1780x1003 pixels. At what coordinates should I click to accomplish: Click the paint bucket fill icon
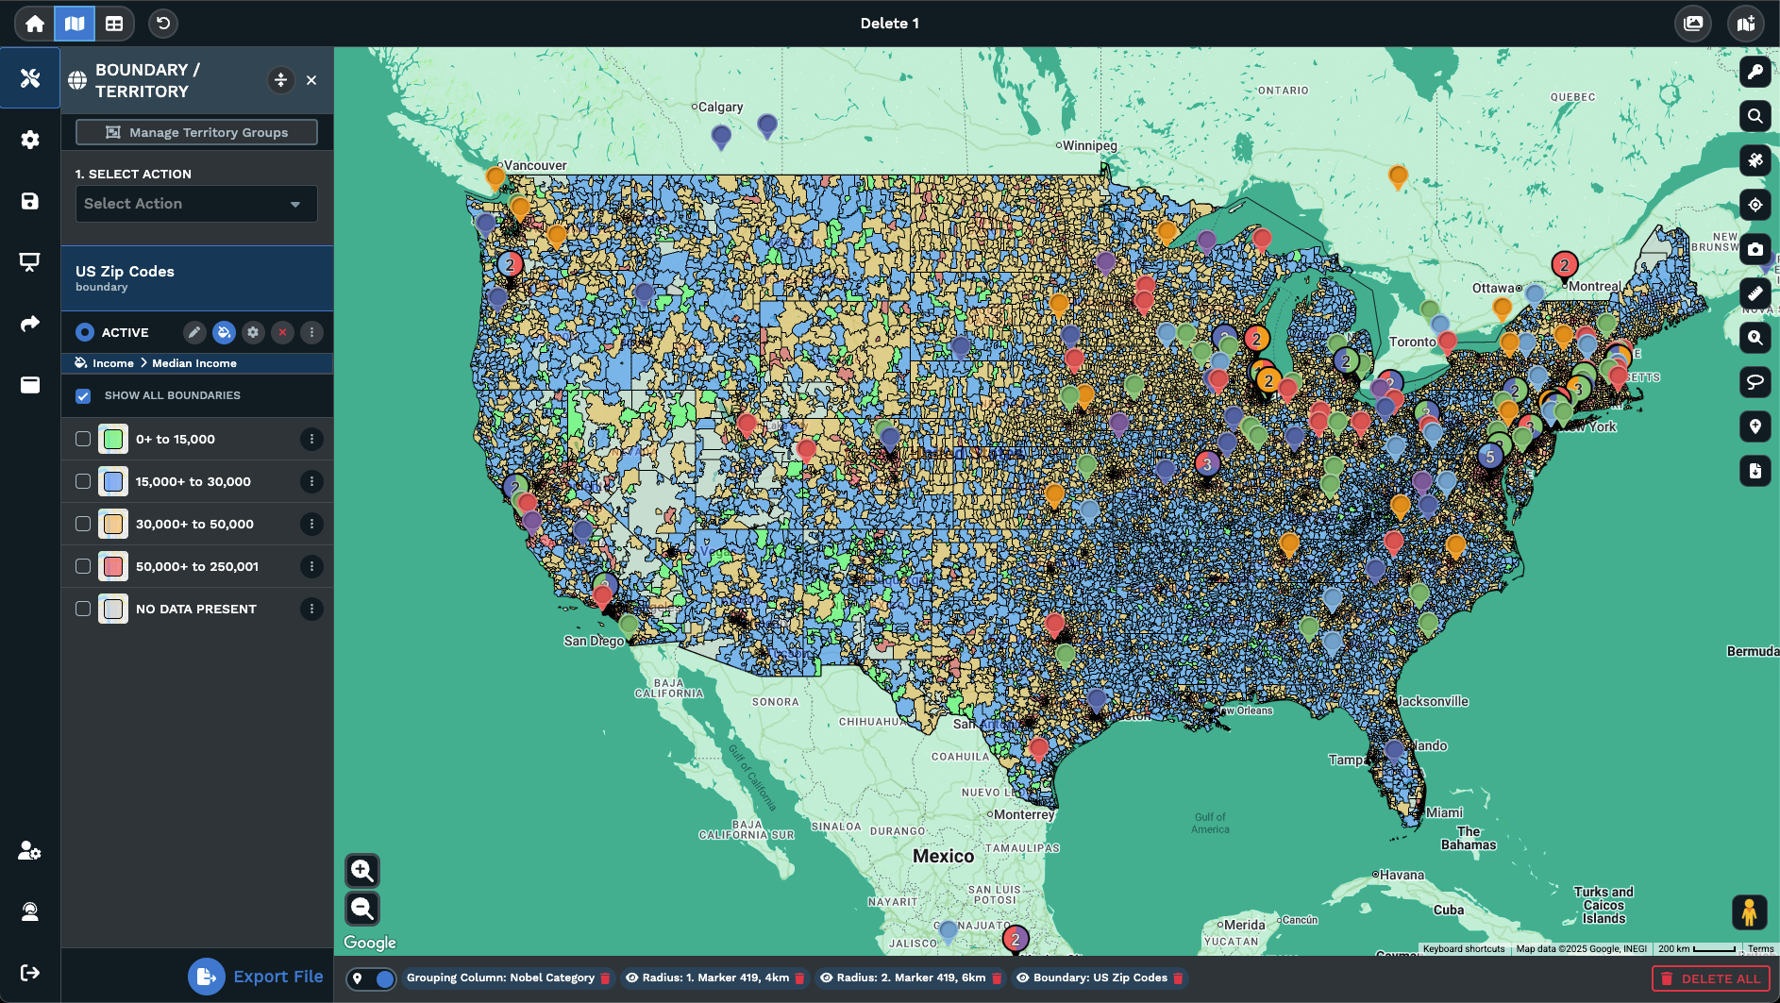click(224, 332)
